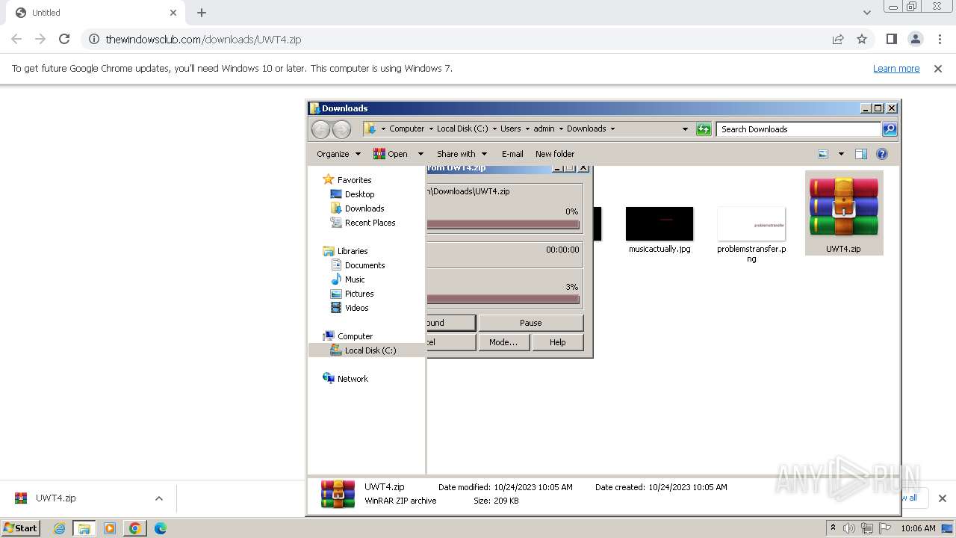Open the Chrome profile avatar
Image resolution: width=956 pixels, height=538 pixels.
(x=915, y=39)
